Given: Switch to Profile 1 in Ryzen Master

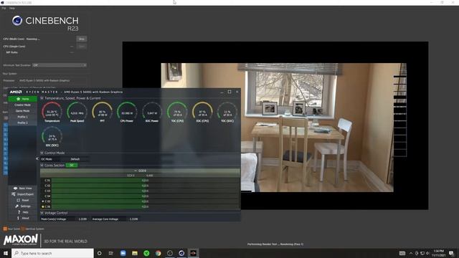Looking at the screenshot, I should [22, 117].
